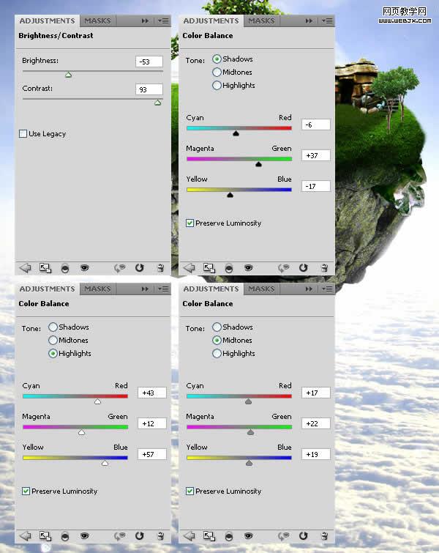Collapse Shadows Color Balance panel with double-arrow
The image size is (439, 553).
[309, 21]
